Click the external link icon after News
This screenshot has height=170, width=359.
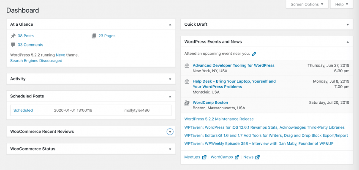tap(258, 157)
